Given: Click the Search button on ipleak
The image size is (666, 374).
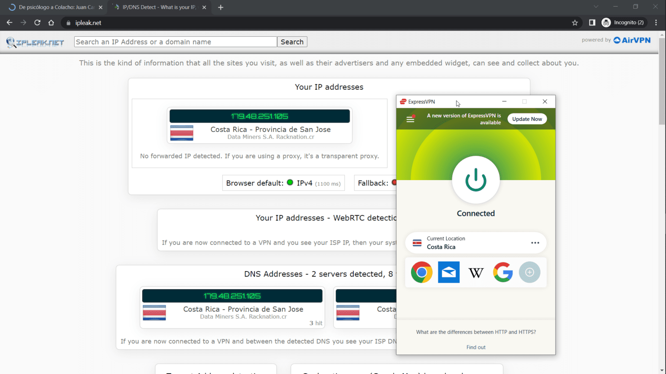Looking at the screenshot, I should (292, 42).
